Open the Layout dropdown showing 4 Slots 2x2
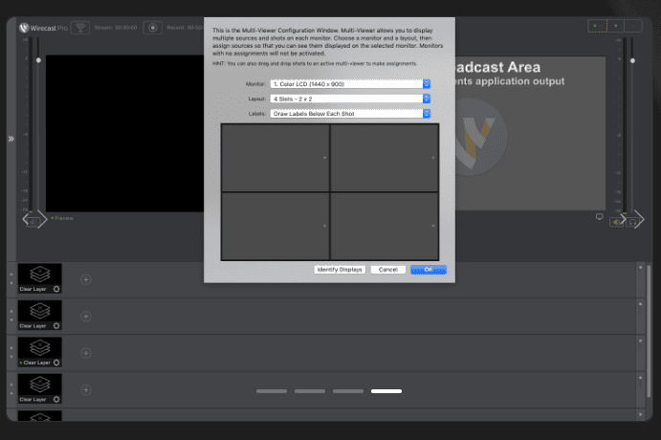The width and height of the screenshot is (661, 440). coord(350,99)
